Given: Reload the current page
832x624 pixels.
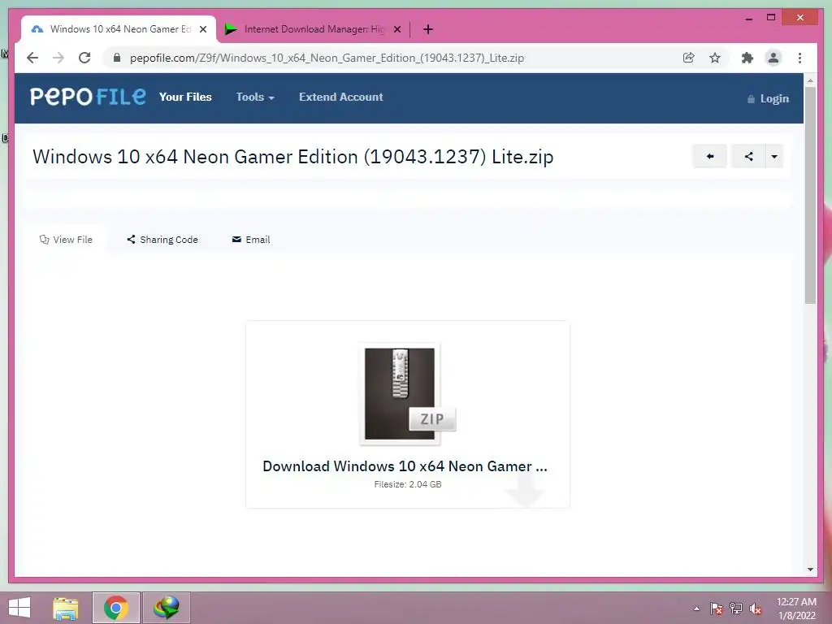Looking at the screenshot, I should tap(84, 58).
